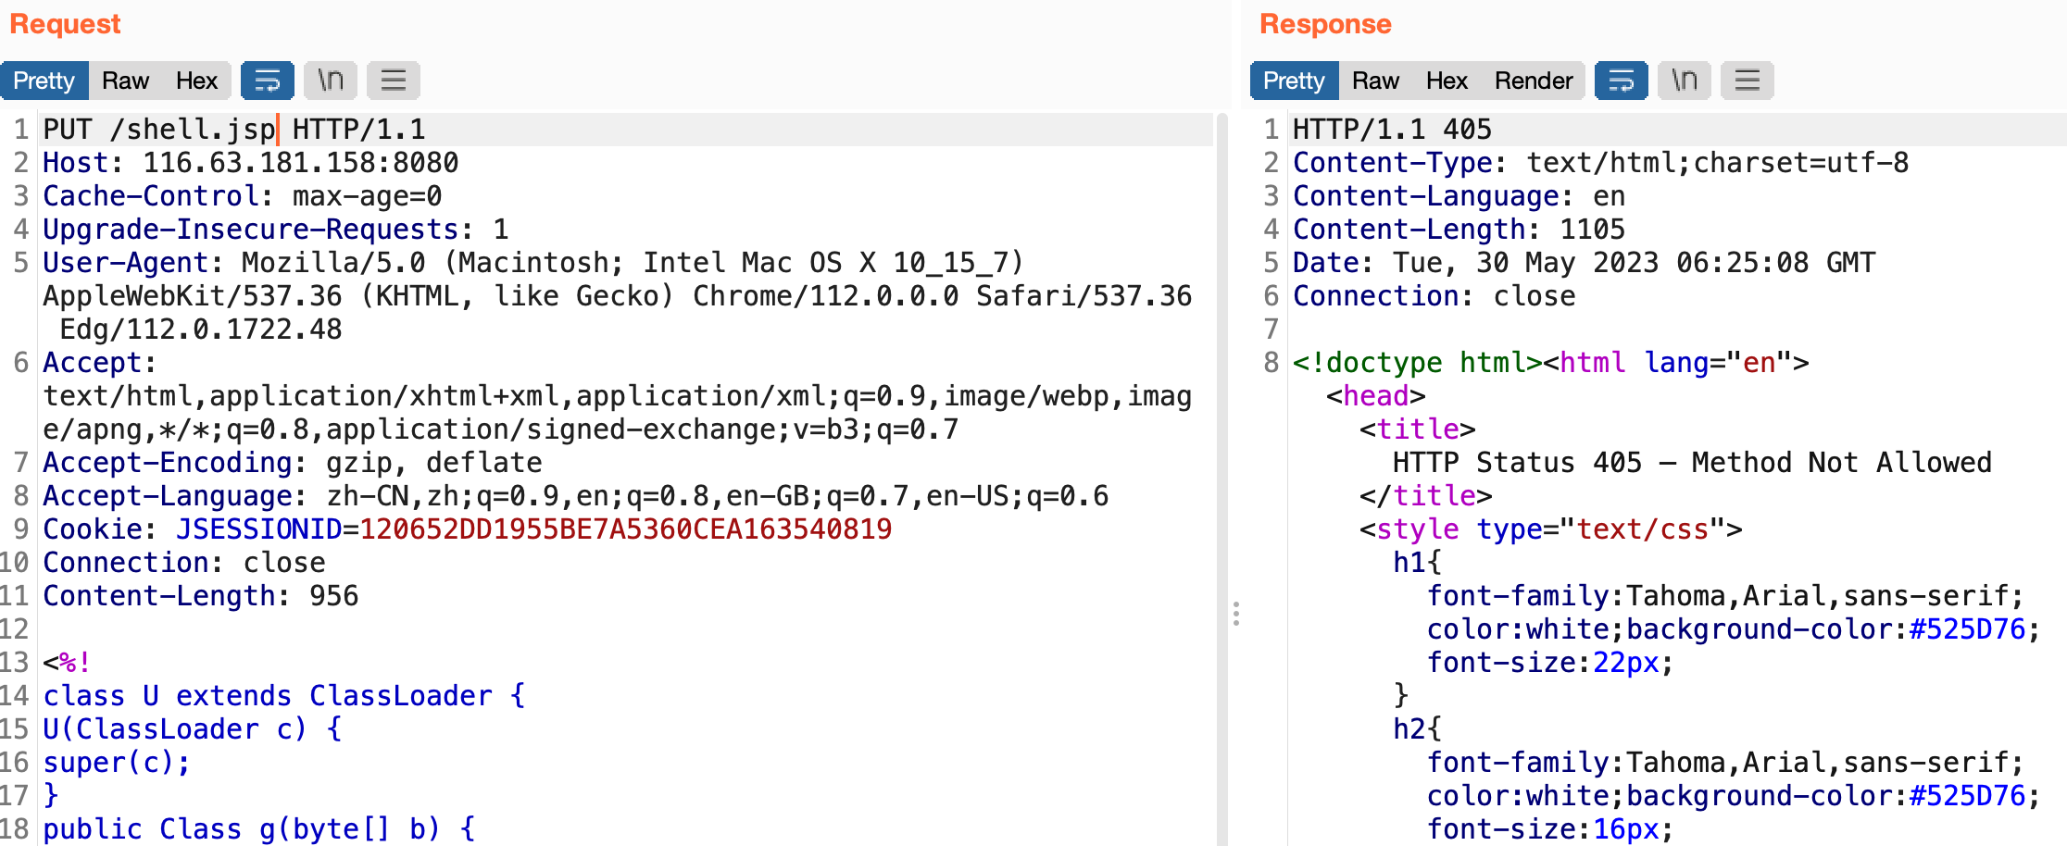Click the <head> tag in Response

tap(1376, 396)
